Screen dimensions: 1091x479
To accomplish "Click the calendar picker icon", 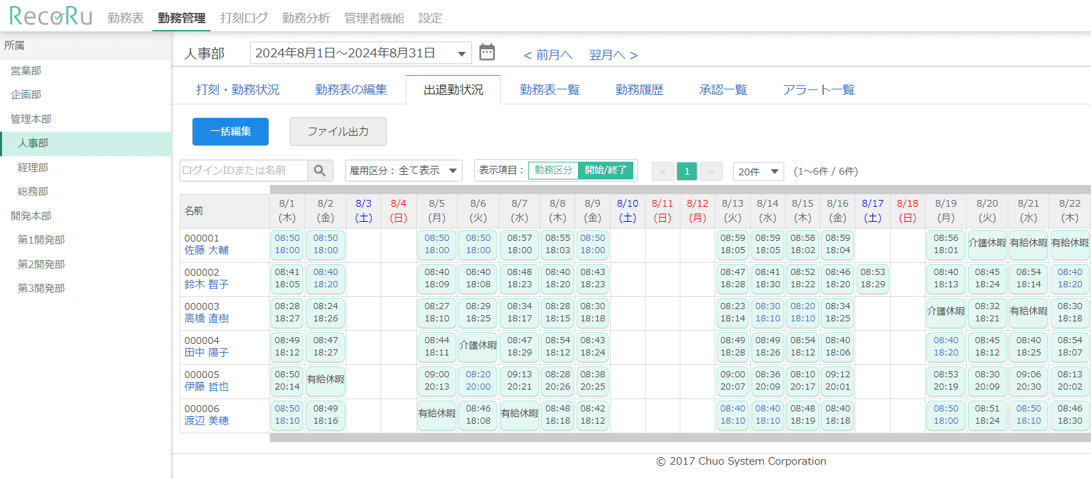I will [486, 53].
